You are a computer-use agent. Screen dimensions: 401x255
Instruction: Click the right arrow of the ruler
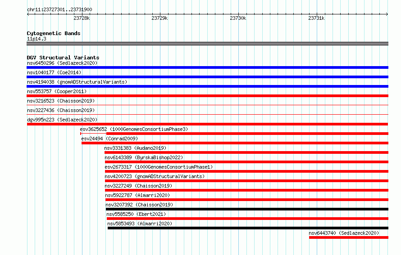[x=387, y=14]
